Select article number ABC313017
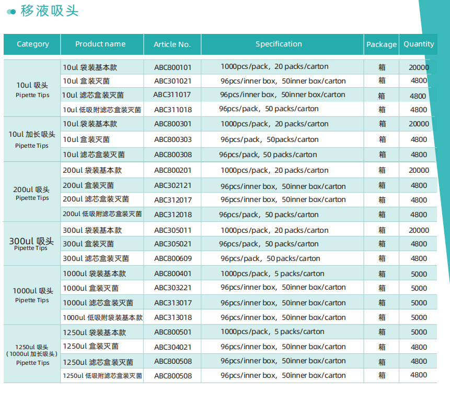The height and width of the screenshot is (393, 450). coord(172,303)
